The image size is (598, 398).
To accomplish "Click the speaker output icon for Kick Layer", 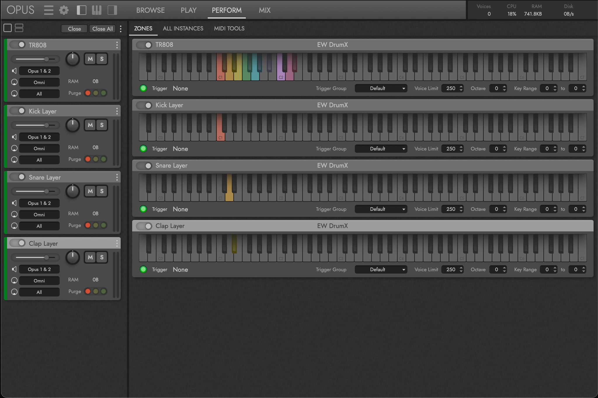I will (x=14, y=137).
